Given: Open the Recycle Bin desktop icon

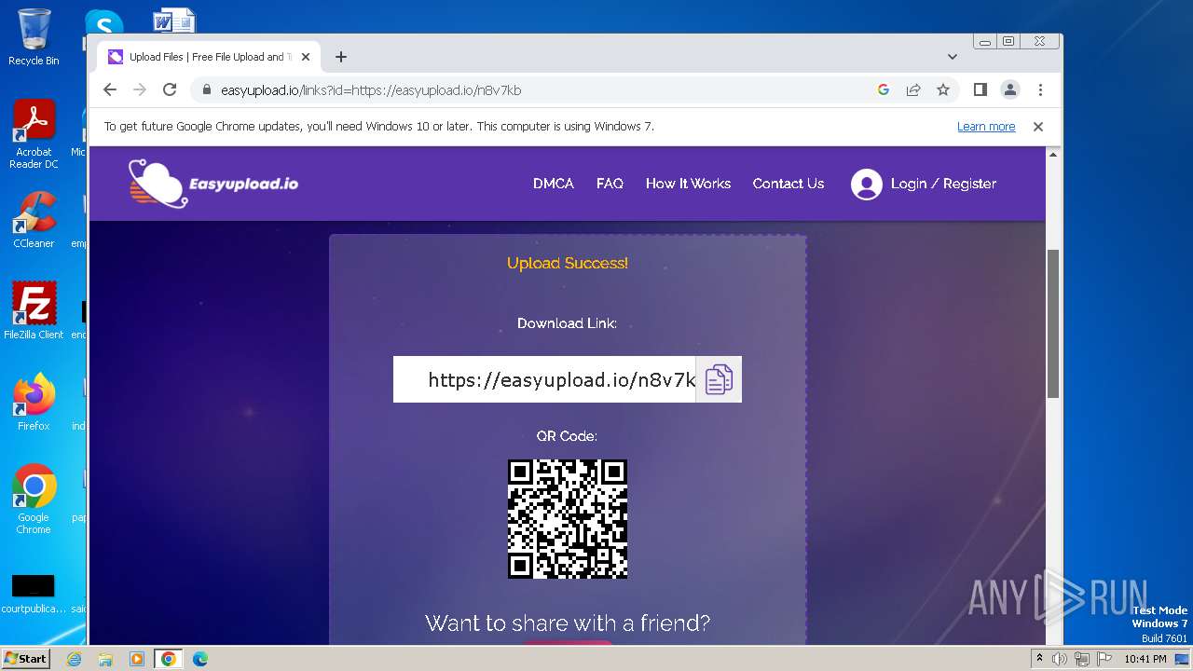Looking at the screenshot, I should [34, 37].
